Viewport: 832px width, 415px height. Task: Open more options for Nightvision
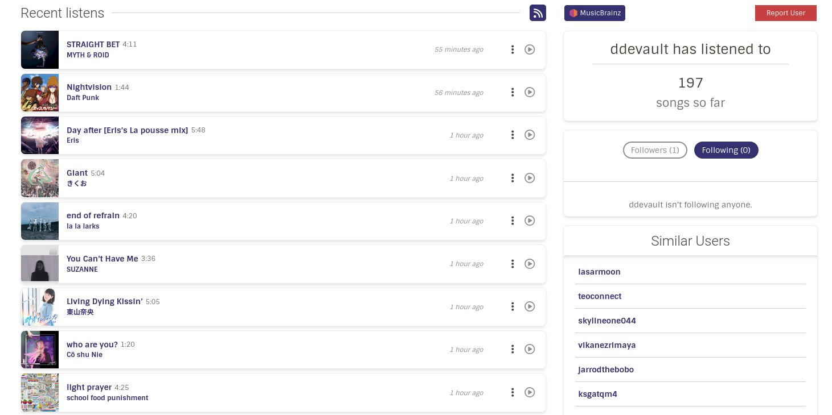513,92
